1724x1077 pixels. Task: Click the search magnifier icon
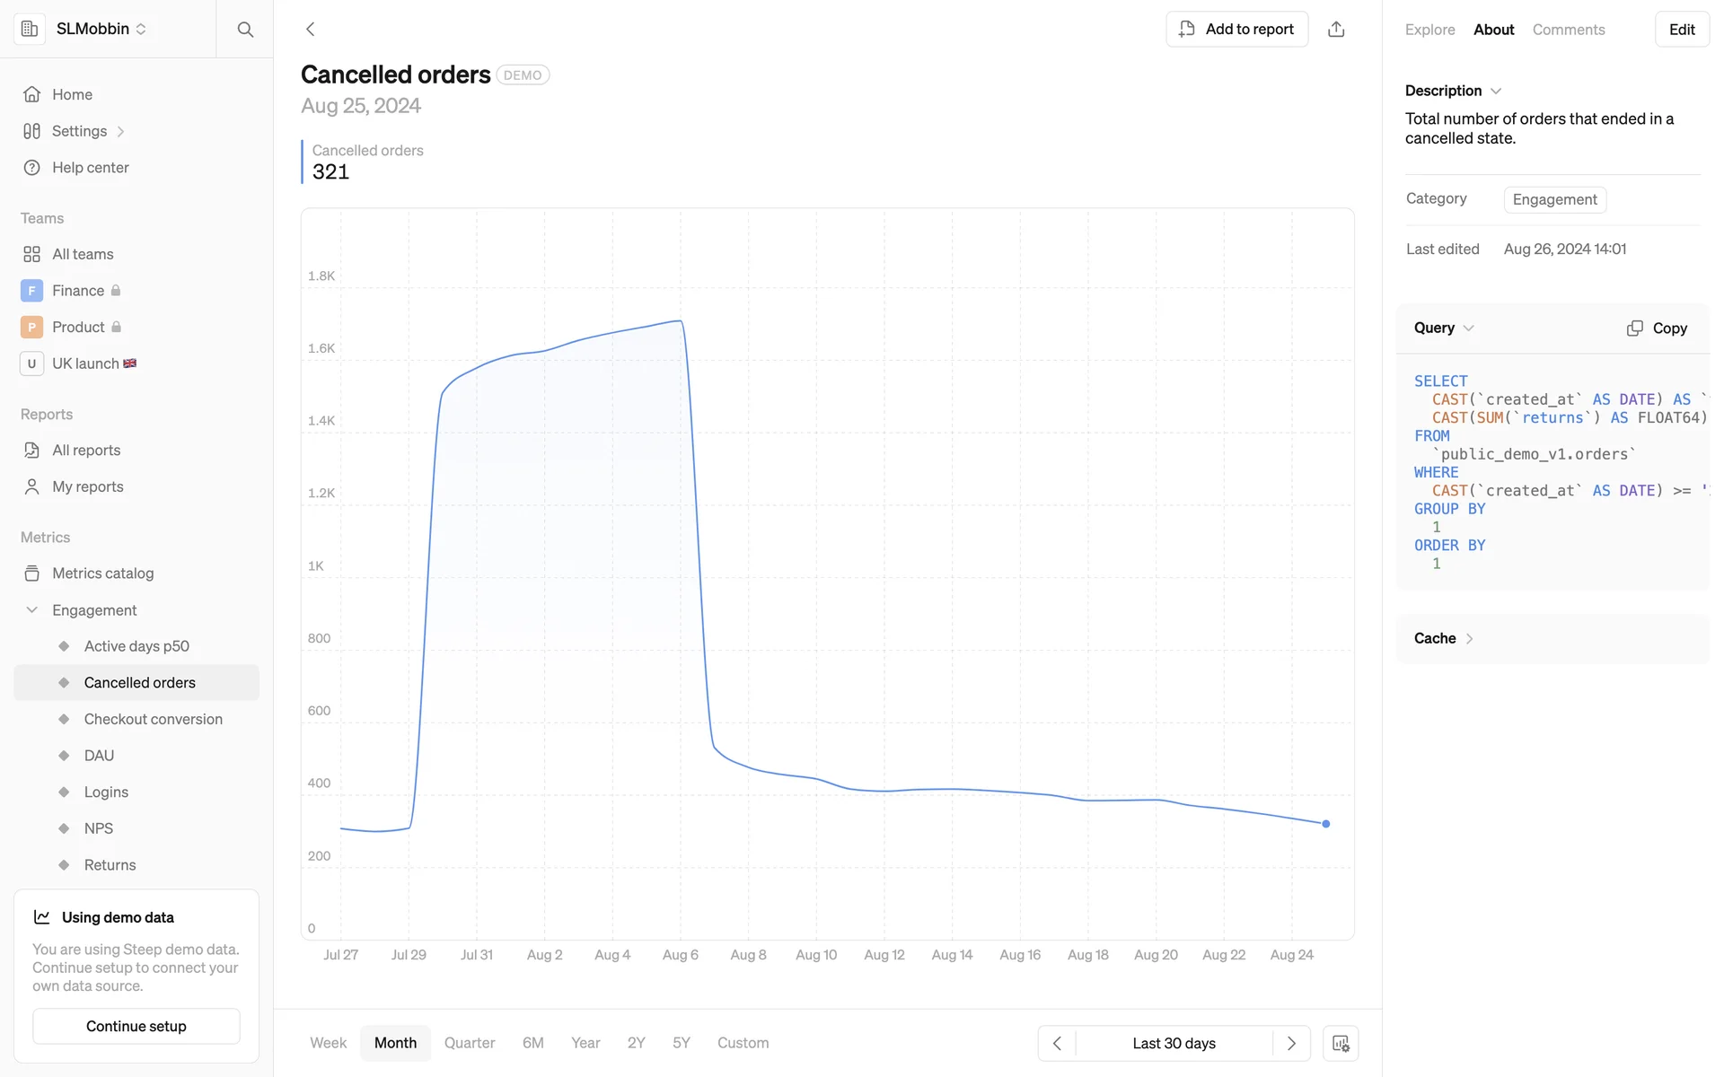click(x=245, y=30)
